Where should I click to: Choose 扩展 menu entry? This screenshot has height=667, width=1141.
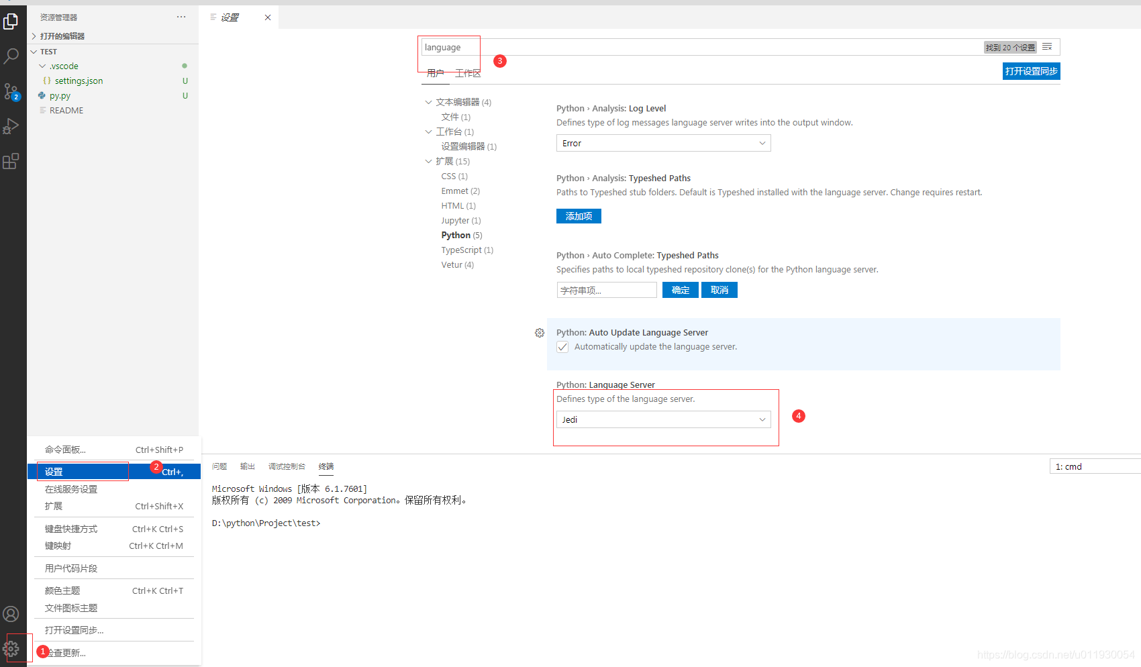point(114,507)
